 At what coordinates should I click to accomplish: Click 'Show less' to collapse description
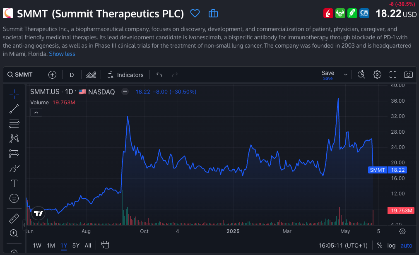coord(62,54)
